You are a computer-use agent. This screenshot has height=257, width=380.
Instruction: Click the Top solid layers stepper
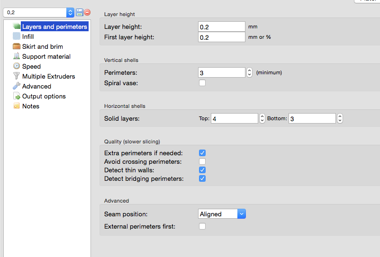[x=262, y=118]
